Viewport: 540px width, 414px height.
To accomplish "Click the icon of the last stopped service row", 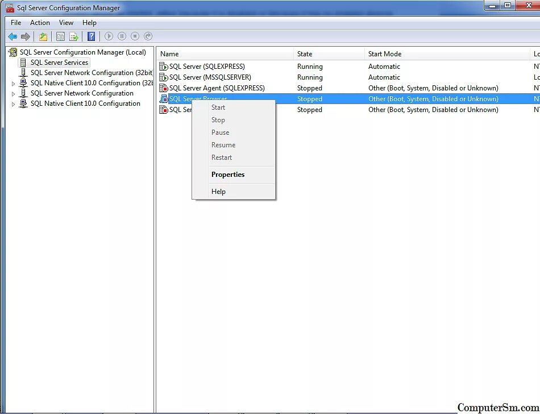I will pyautogui.click(x=164, y=110).
